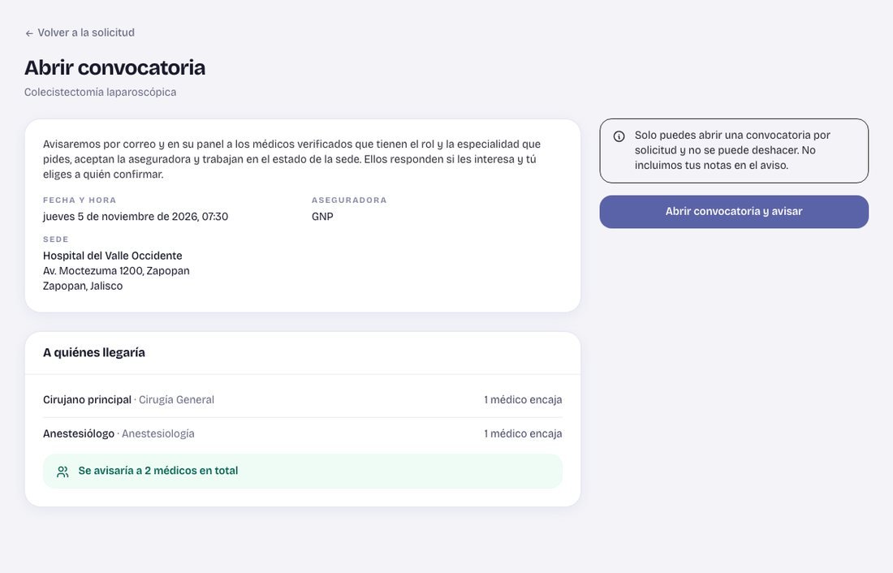Click the 'Abrir convocatoria' page heading
The width and height of the screenshot is (893, 573).
tap(115, 68)
